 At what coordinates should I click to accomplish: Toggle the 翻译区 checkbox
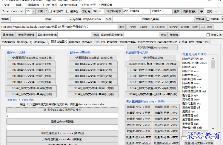[68, 11]
